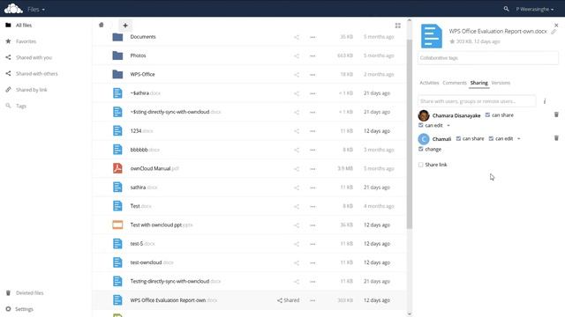Open more actions for ownCloud Manual
Image resolution: width=565 pixels, height=317 pixels.
(313, 168)
